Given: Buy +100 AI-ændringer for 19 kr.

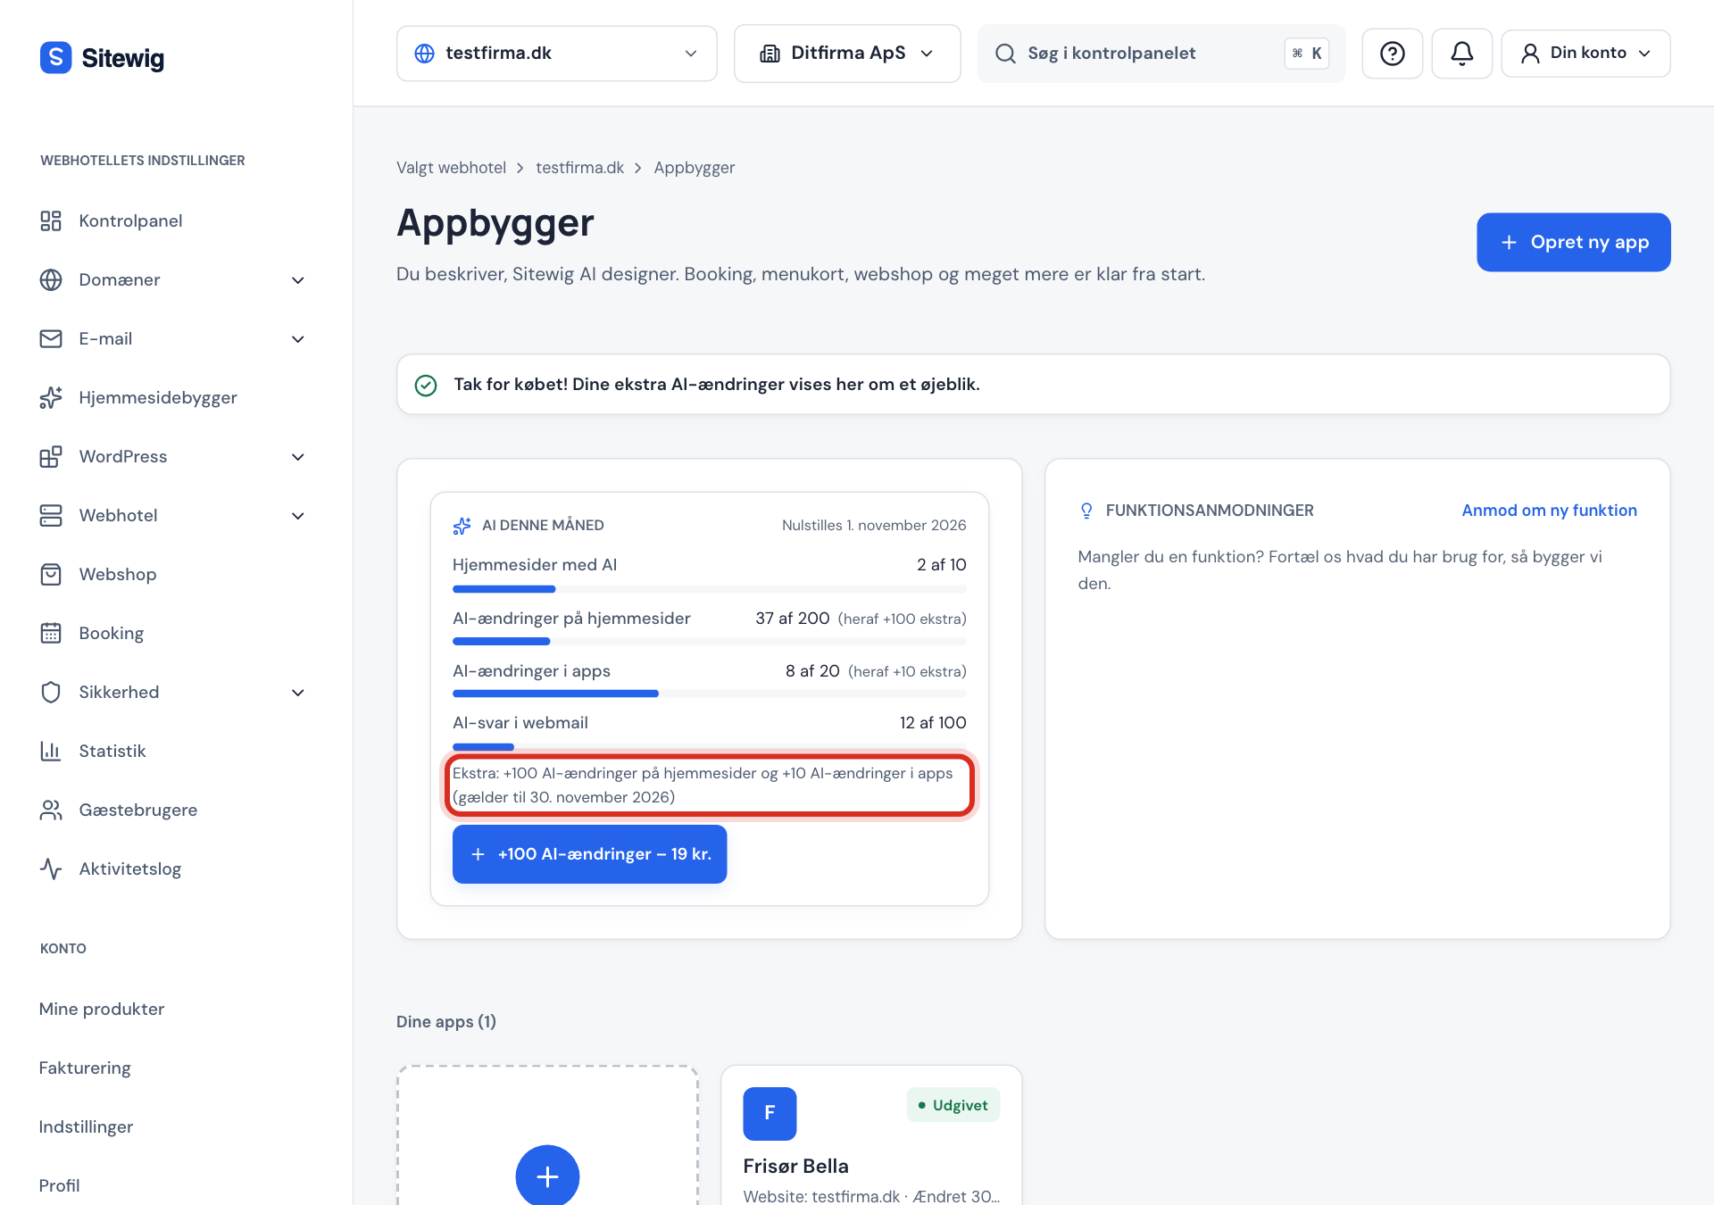Looking at the screenshot, I should (589, 854).
